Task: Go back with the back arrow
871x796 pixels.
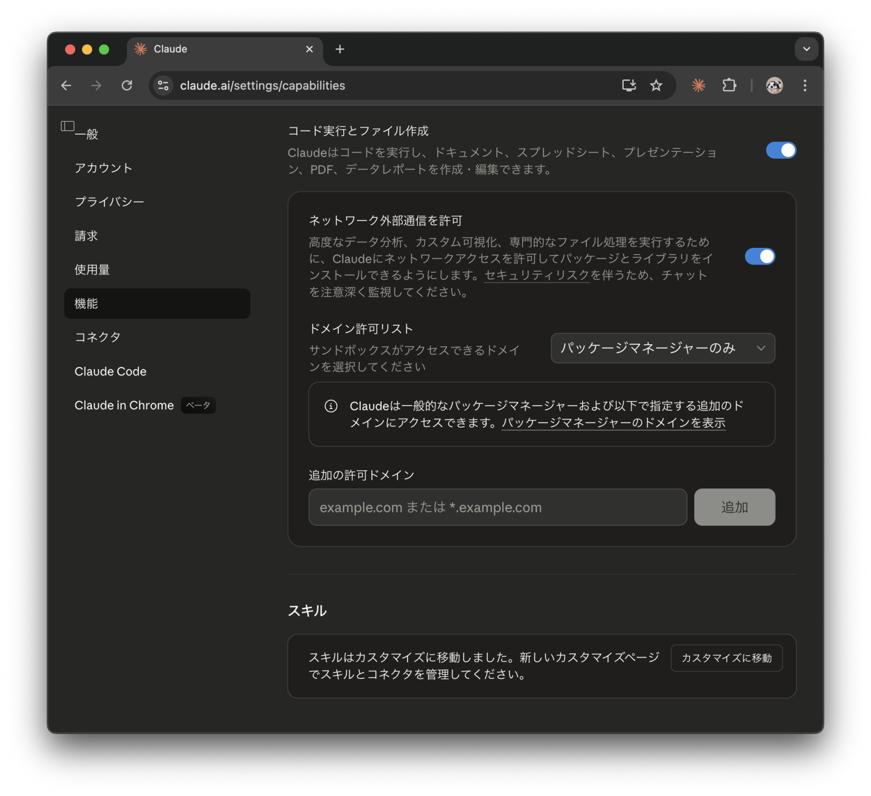Action: (x=66, y=85)
